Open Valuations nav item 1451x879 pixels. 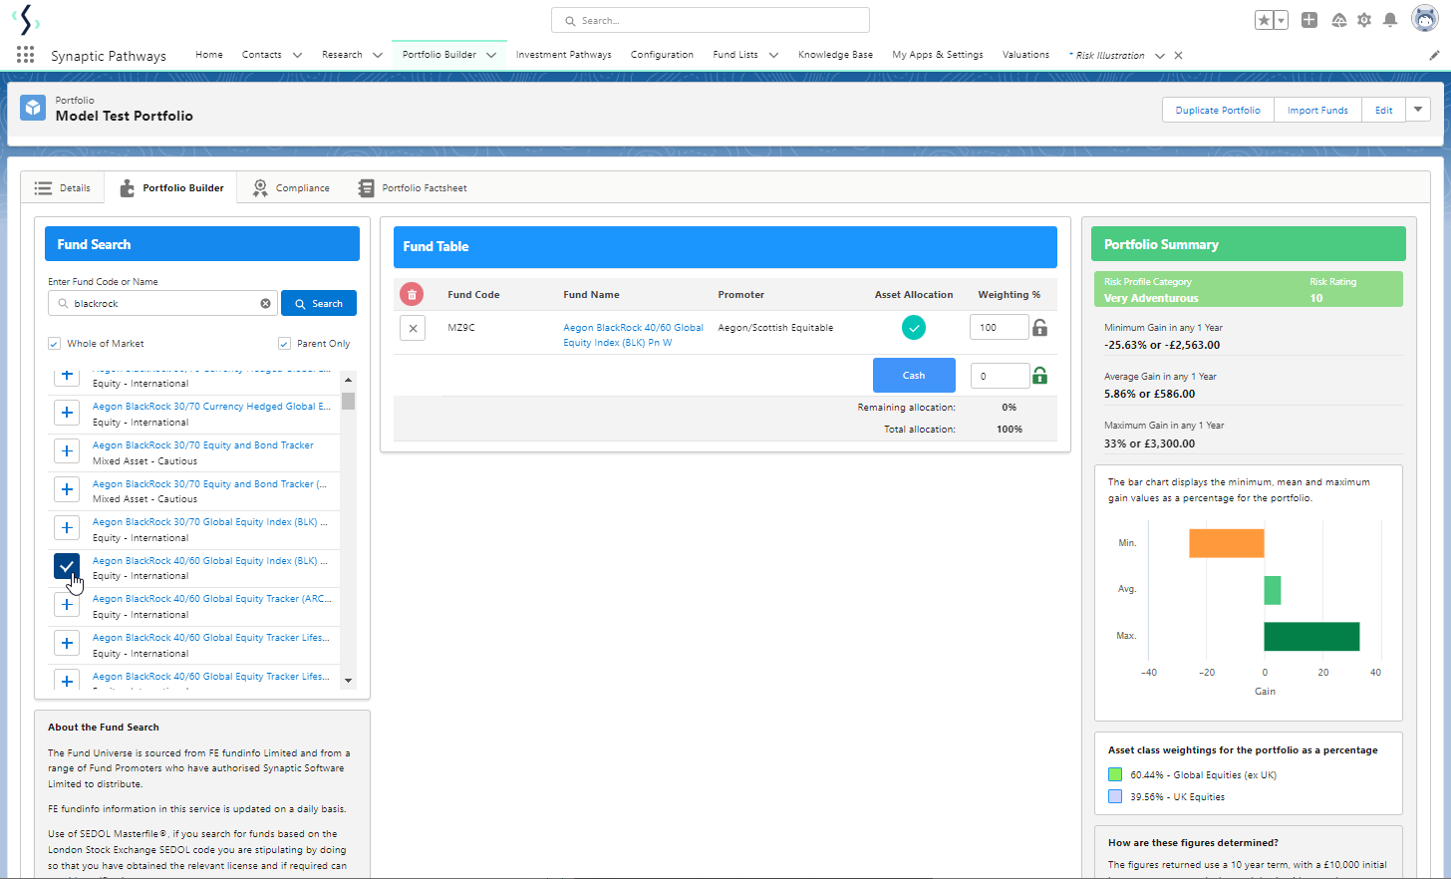1025,55
